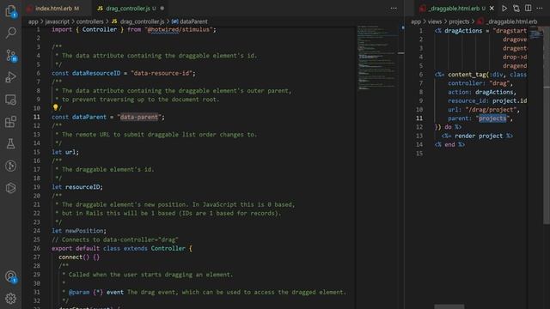Open More Actions menu in left editor group
This screenshot has width=550, height=309.
click(394, 8)
